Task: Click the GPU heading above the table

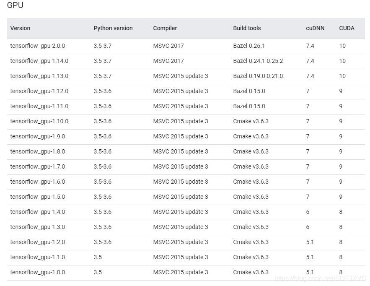Action: pos(15,5)
